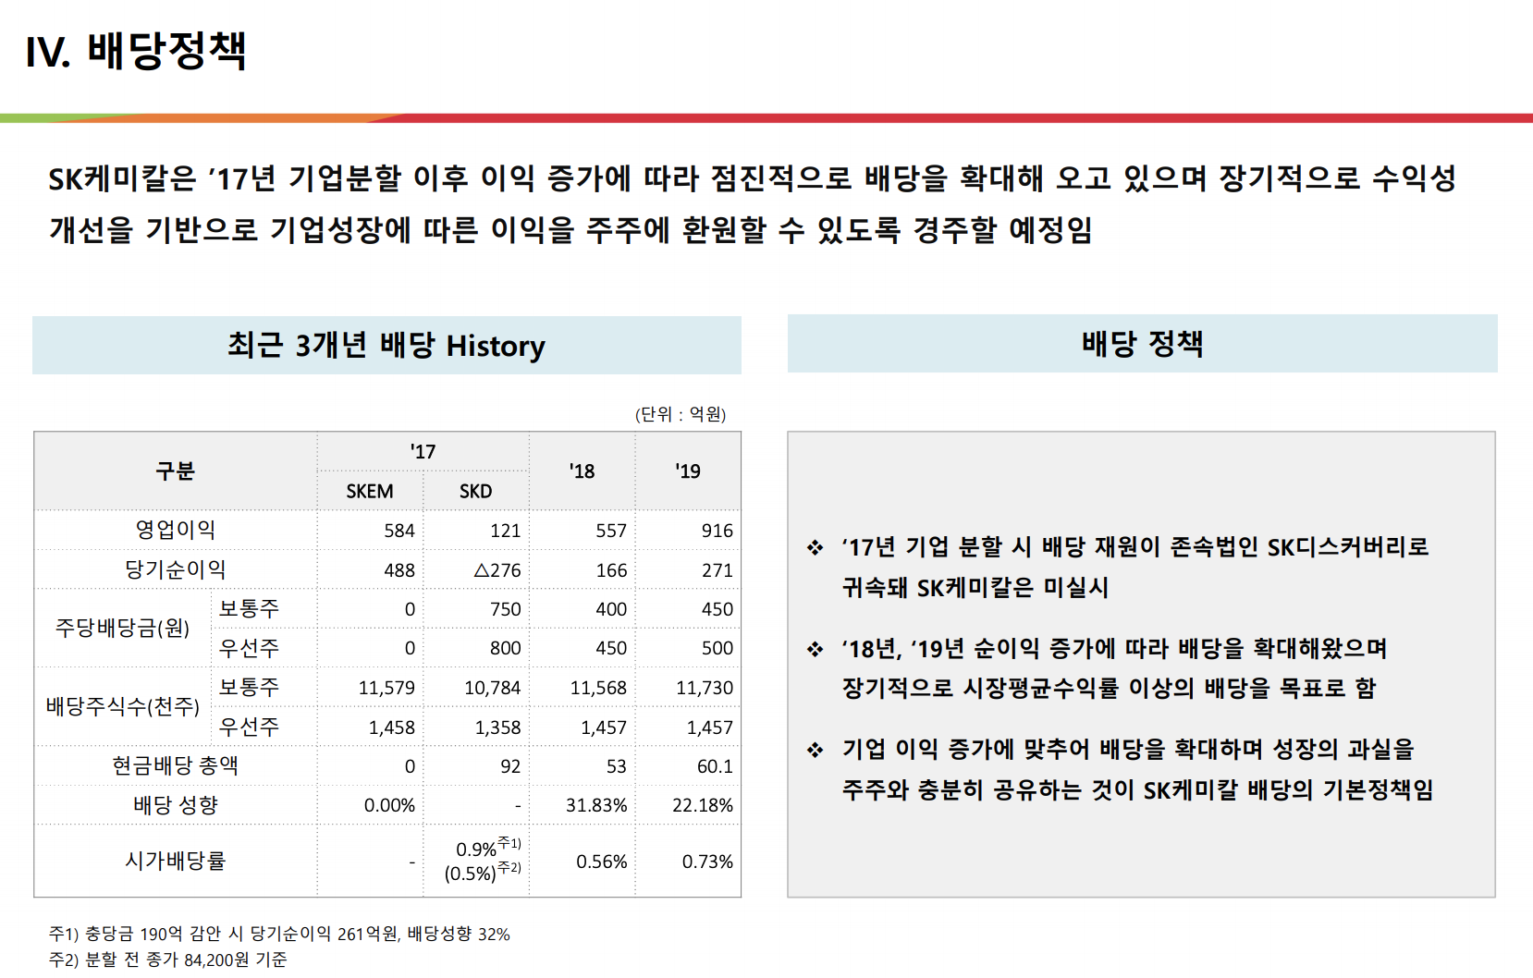Click the "'18" column header
This screenshot has height=978, width=1533.
pos(583,471)
